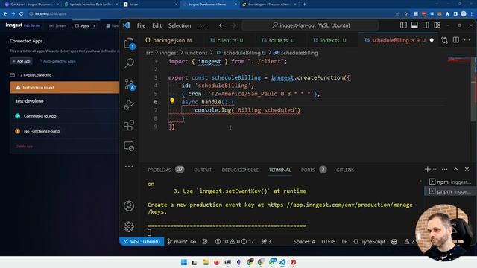
Task: Open Copilot status in status bar
Action: tap(394, 241)
